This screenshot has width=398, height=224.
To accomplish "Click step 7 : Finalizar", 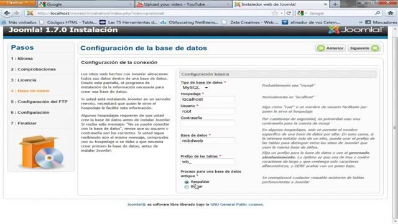I will coord(24,123).
